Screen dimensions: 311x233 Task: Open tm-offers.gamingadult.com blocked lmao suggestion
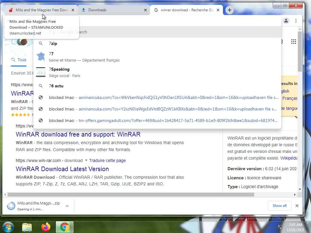click(x=157, y=120)
